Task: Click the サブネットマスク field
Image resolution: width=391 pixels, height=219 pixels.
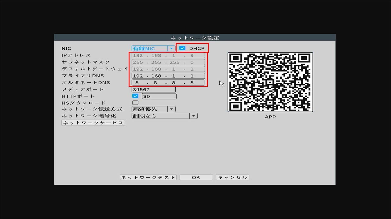Action: point(168,62)
